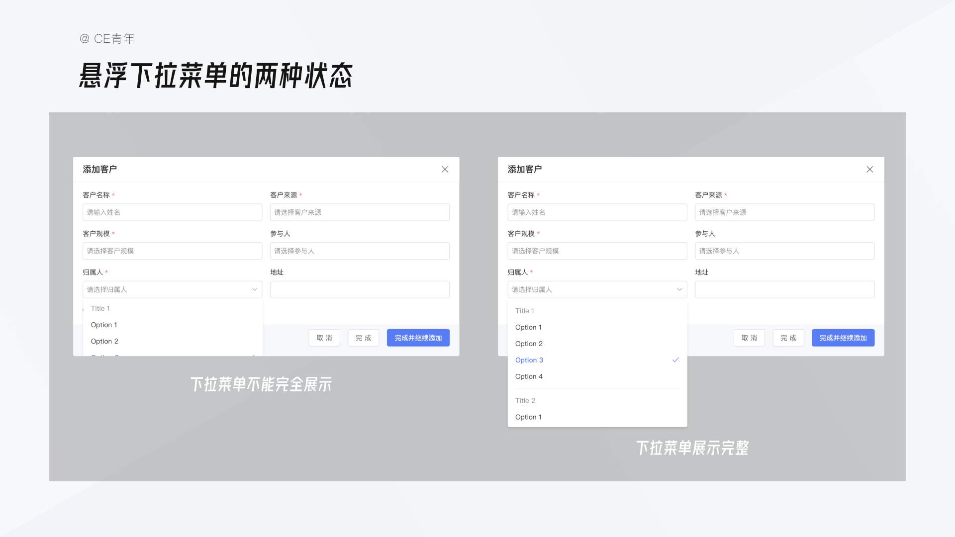Click the checkmark beside Option 3

(x=675, y=359)
